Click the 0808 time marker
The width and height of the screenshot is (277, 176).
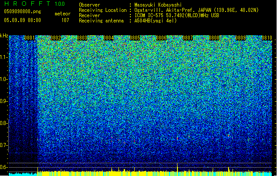[214, 38]
